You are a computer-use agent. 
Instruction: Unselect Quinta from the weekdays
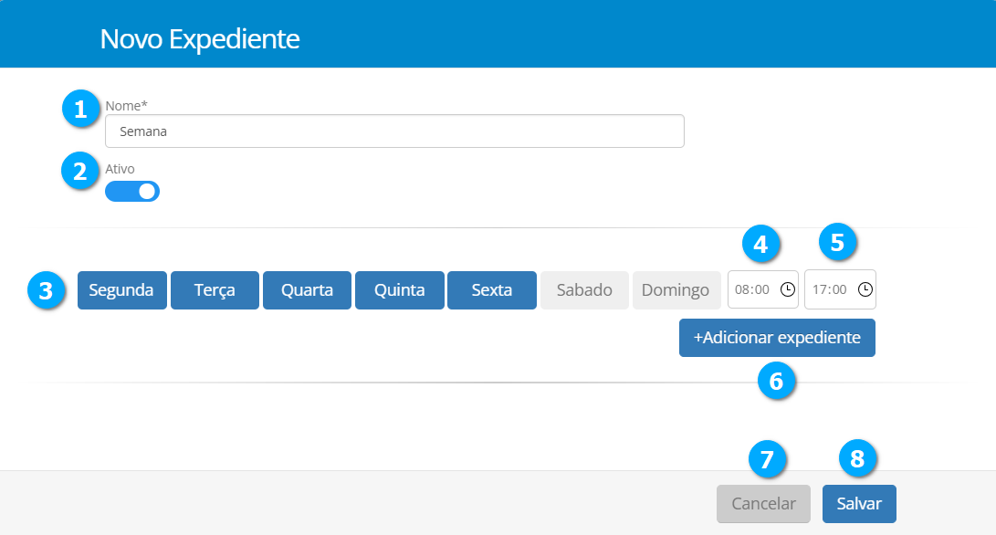coord(399,290)
